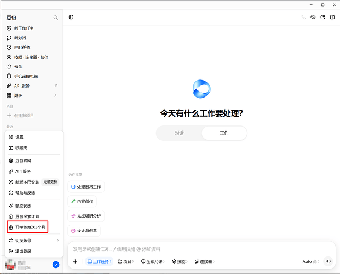
Task: Open the 定时任务 scheduled tasks page
Action: pos(18,48)
